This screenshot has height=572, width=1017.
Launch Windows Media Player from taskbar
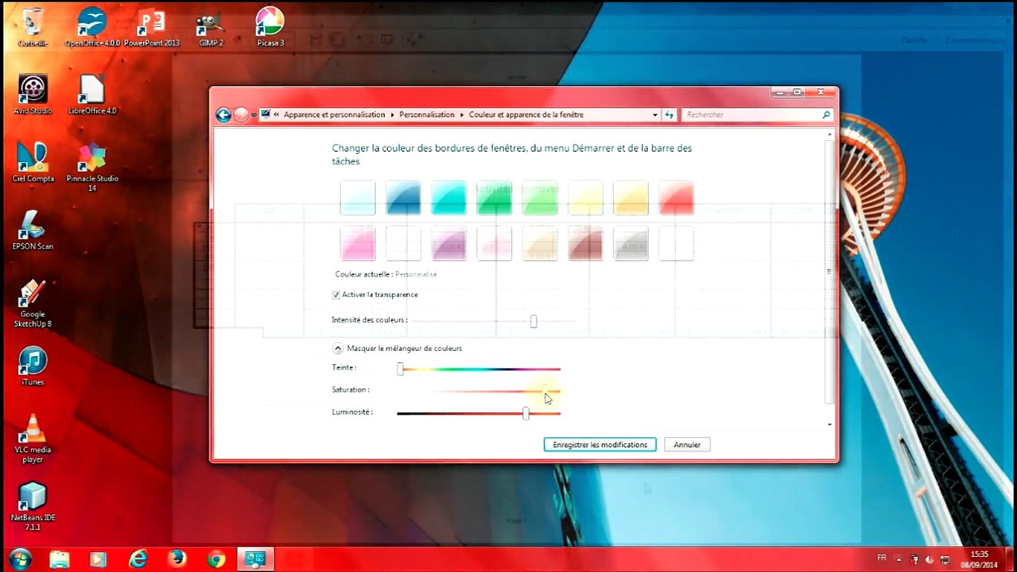(98, 559)
